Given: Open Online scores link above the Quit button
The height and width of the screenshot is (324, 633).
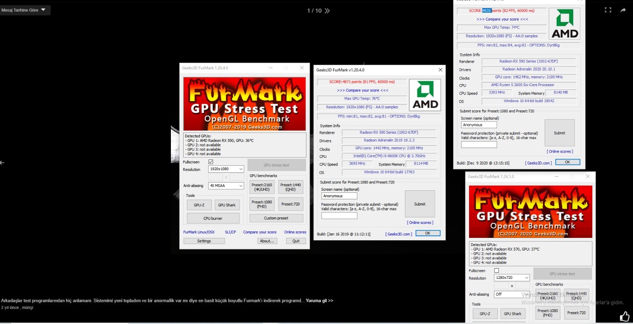Looking at the screenshot, I should point(295,232).
